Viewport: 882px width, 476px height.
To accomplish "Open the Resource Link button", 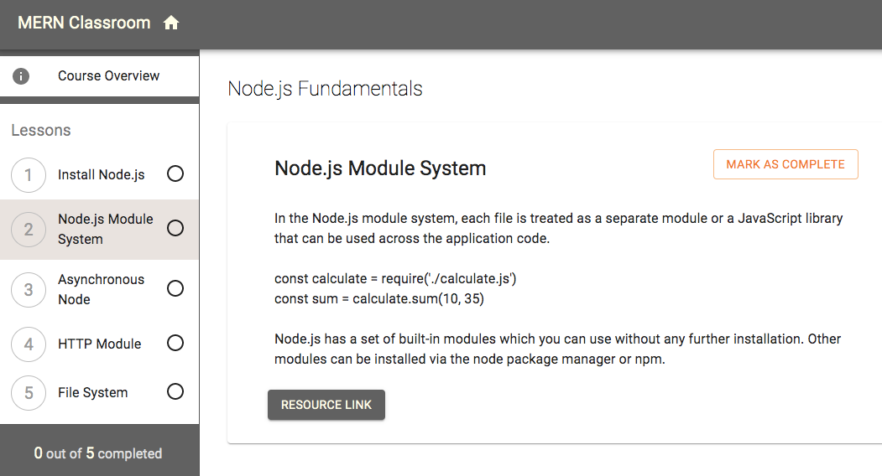I will [326, 405].
